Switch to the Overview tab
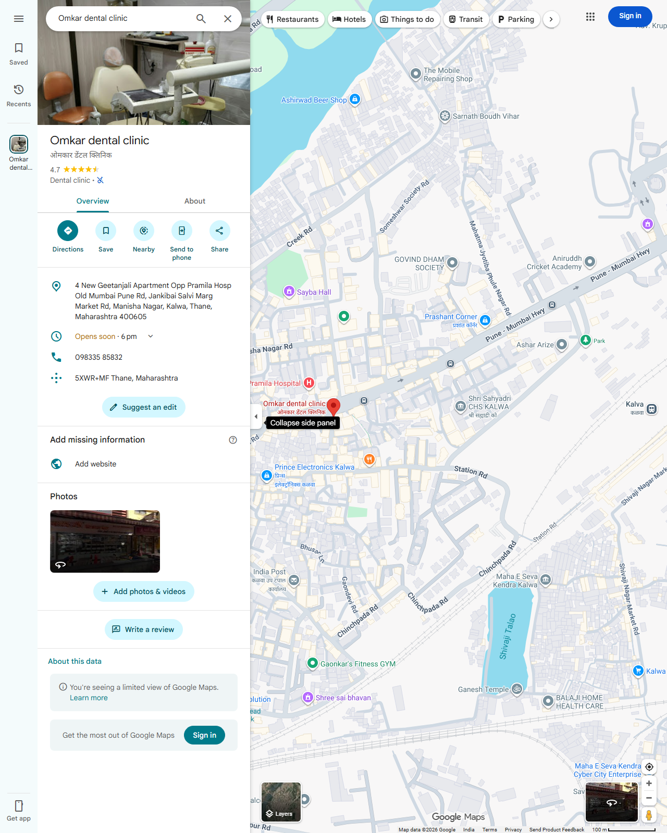This screenshot has width=667, height=833. point(93,201)
